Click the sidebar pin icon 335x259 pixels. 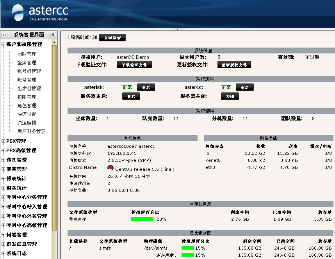tap(53, 35)
